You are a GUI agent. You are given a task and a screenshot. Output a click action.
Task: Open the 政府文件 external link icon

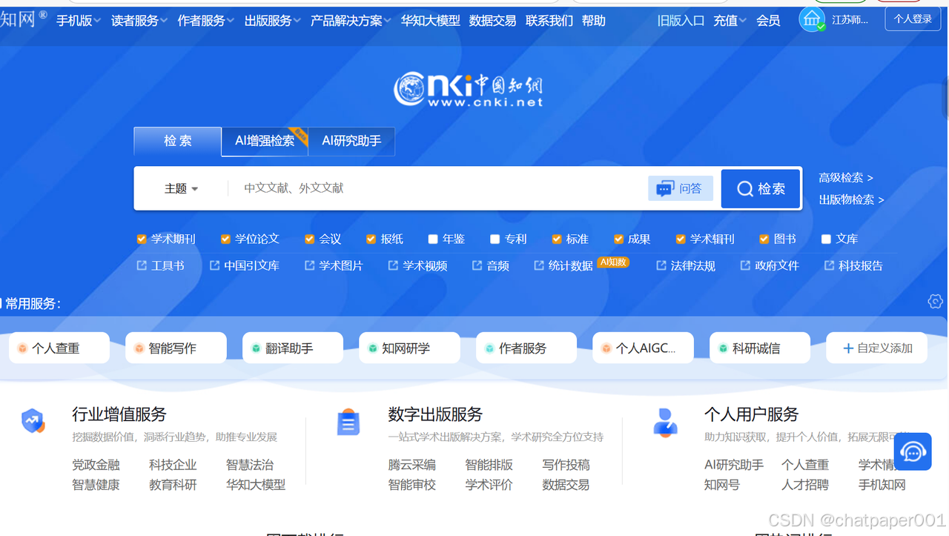coord(746,265)
